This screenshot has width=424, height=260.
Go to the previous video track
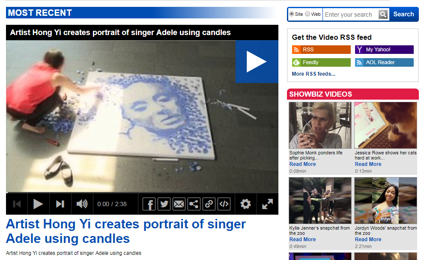pos(17,204)
